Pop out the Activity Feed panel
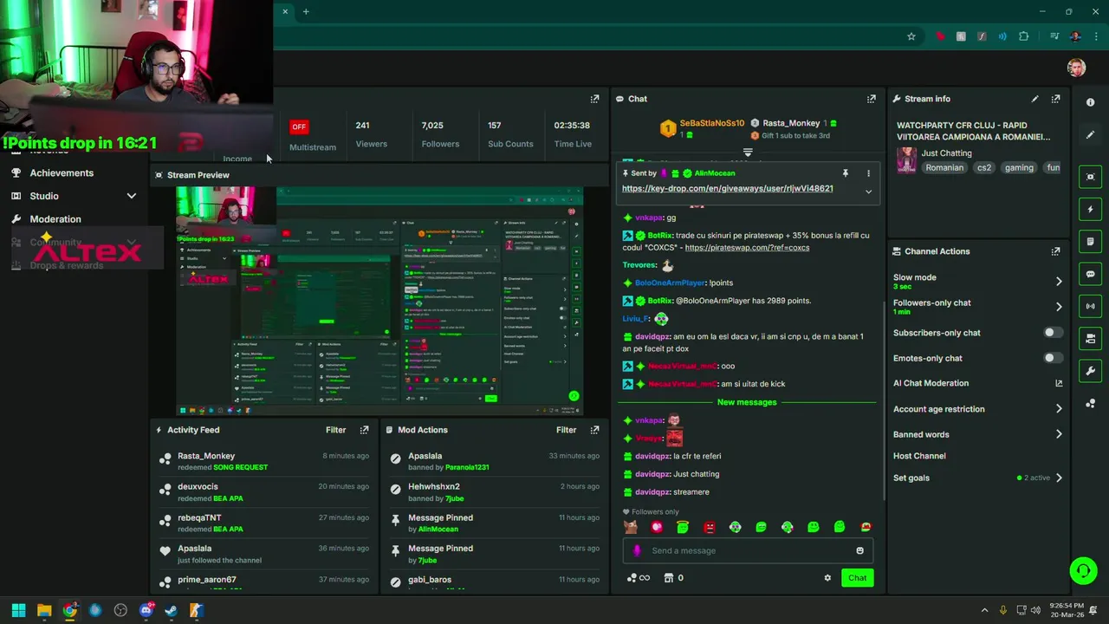 364,430
